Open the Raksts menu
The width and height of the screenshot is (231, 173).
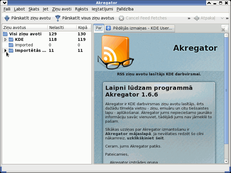click(x=82, y=9)
